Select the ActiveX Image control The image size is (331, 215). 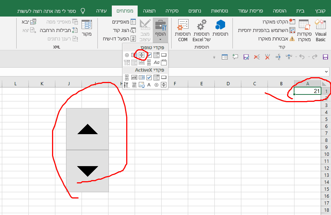click(142, 85)
